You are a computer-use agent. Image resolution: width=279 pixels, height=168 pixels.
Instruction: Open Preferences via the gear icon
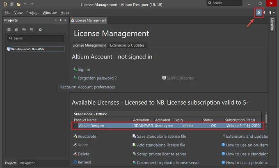tap(259, 13)
